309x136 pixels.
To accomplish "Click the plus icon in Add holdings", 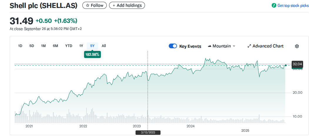I will 114,5.
